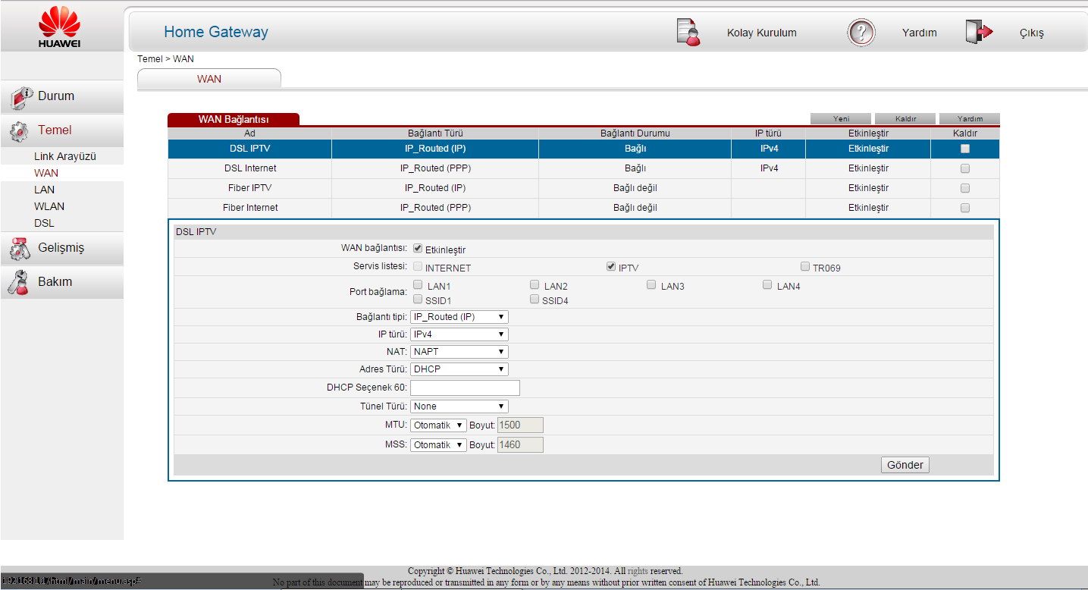Select the DSL IPTV row name
Image resolution: width=1088 pixels, height=590 pixels.
250,149
